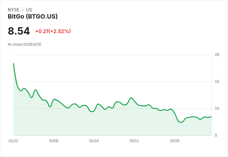Viewport: 228px width, 157px height.
Task: Select the 02/24 date on the x-axis
Action: click(94, 141)
